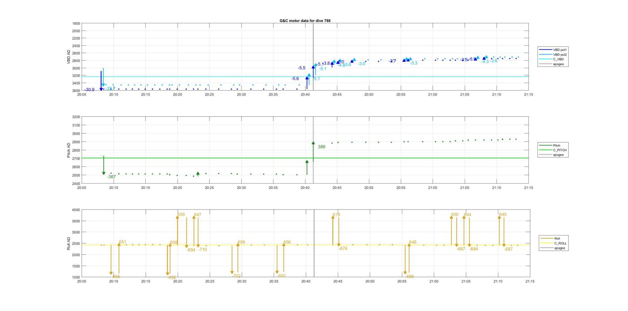628x311 pixels.
Task: Click the '650' roll data label
Action: (455, 215)
